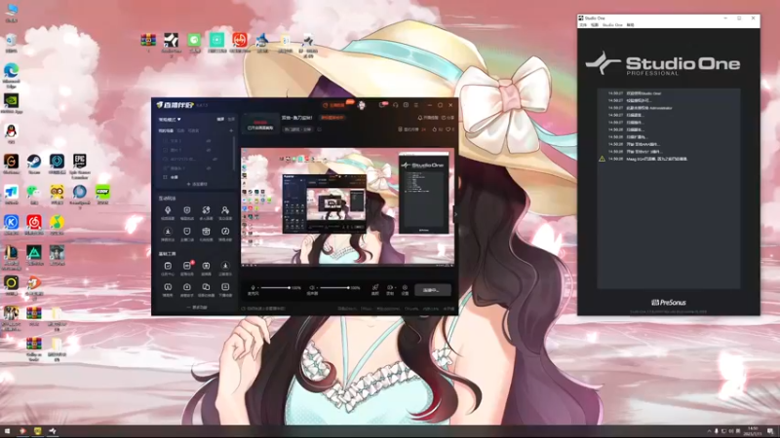This screenshot has height=438, width=780.
Task: Expand the more features link below the tools
Action: click(x=197, y=308)
